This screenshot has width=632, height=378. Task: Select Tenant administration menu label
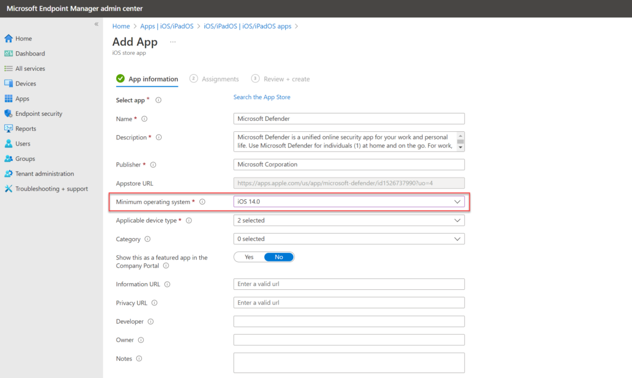pyautogui.click(x=44, y=173)
